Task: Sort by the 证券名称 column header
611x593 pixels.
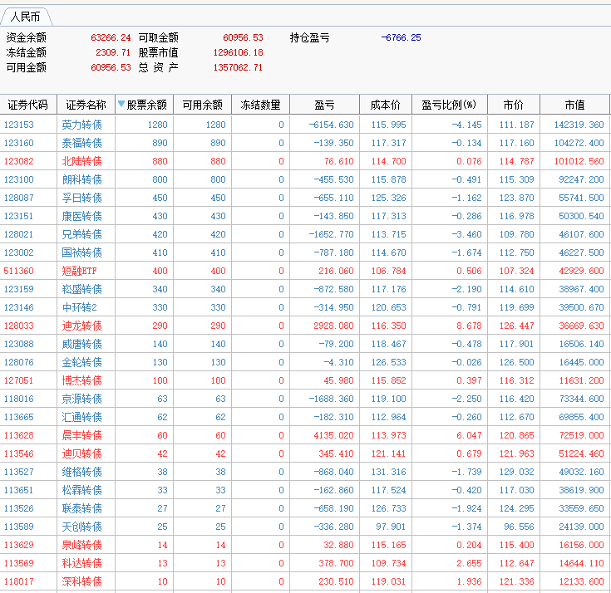Action: tap(86, 105)
